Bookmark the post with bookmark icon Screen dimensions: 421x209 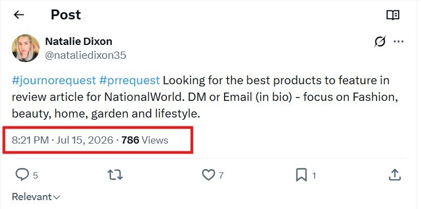click(301, 175)
